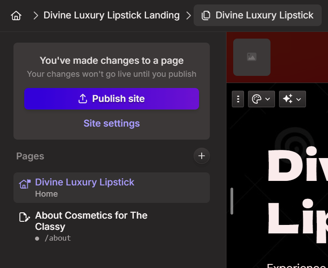
Task: Open the About Cosmetics for The Classy page
Action: [x=91, y=221]
